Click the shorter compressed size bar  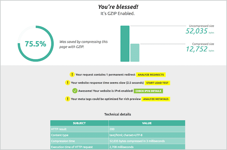(x=135, y=53)
